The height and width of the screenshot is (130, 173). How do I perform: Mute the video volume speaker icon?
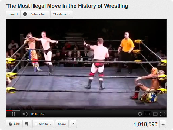(x=25, y=114)
